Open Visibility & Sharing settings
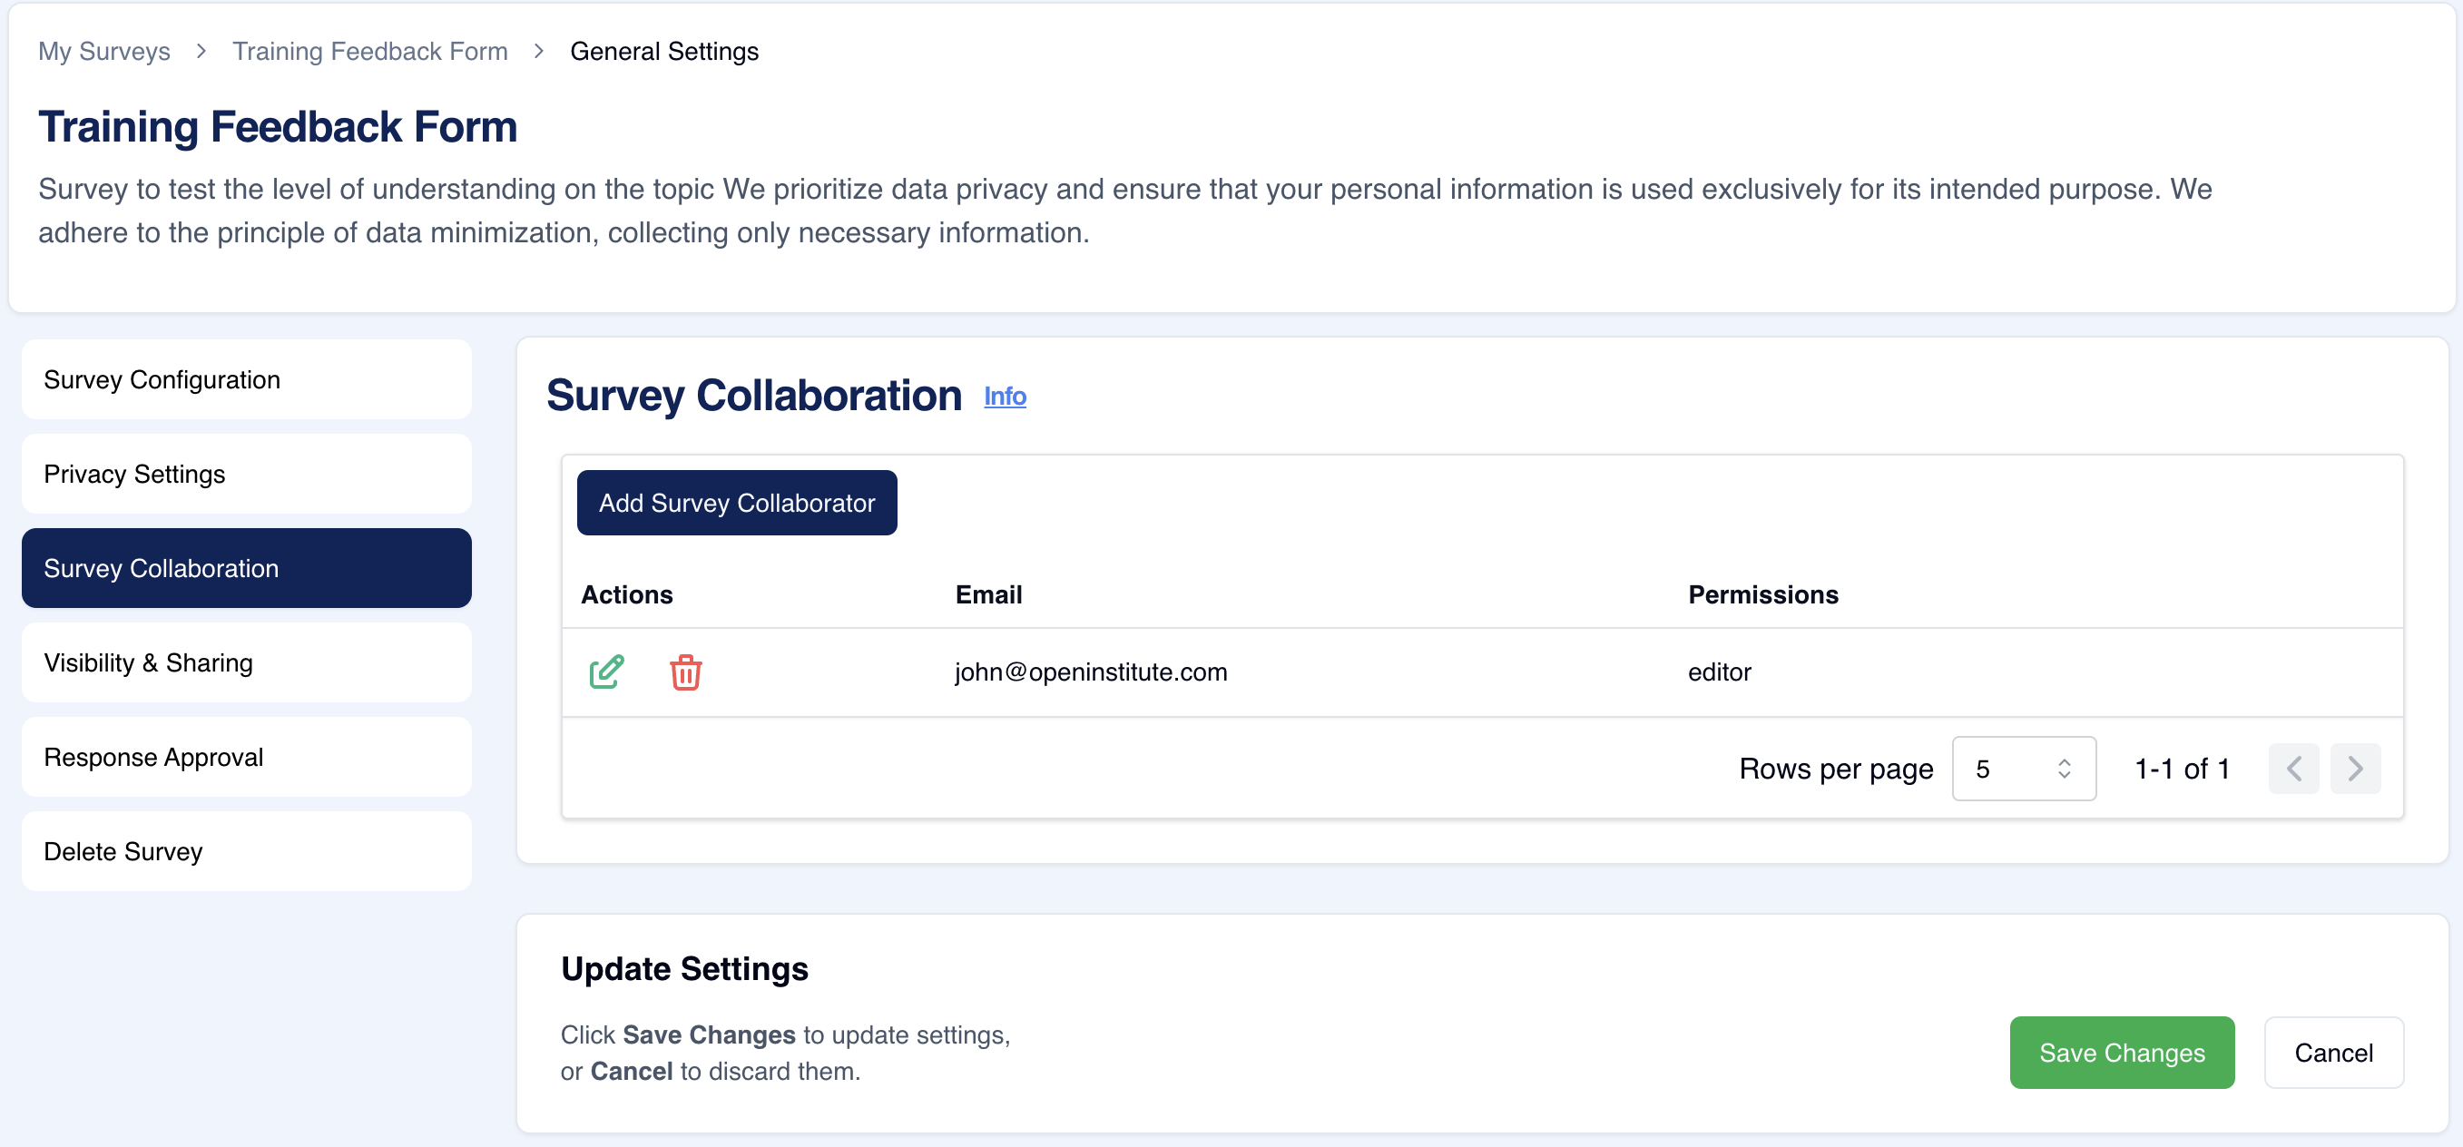The image size is (2463, 1147). pyautogui.click(x=247, y=662)
